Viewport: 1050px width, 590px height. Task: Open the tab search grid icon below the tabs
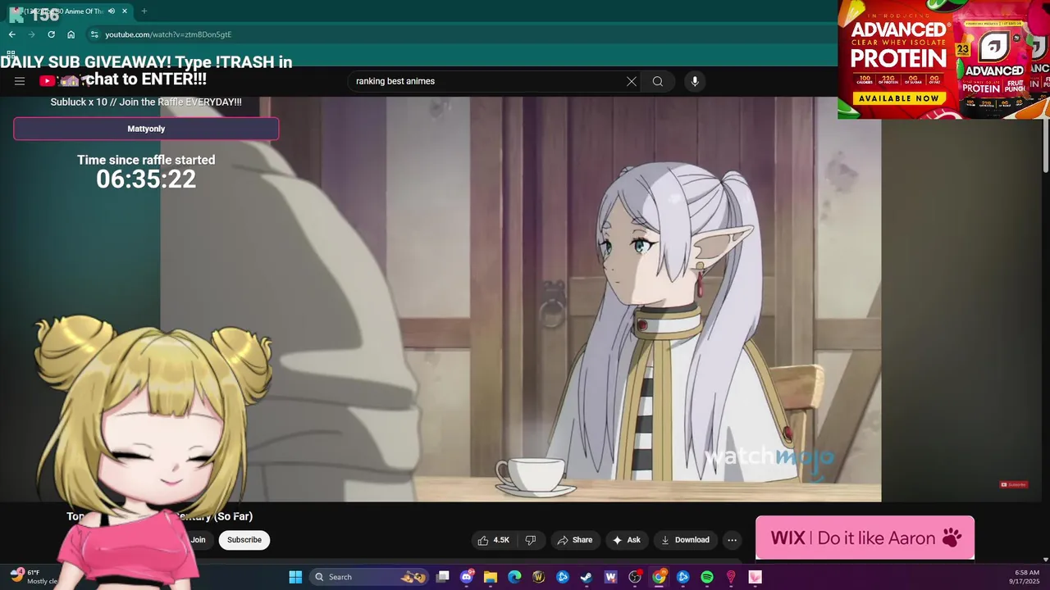(11, 53)
